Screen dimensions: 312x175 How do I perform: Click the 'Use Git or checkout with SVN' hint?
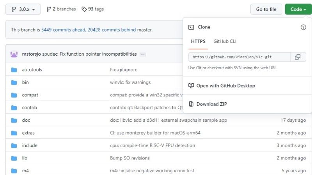(233, 68)
